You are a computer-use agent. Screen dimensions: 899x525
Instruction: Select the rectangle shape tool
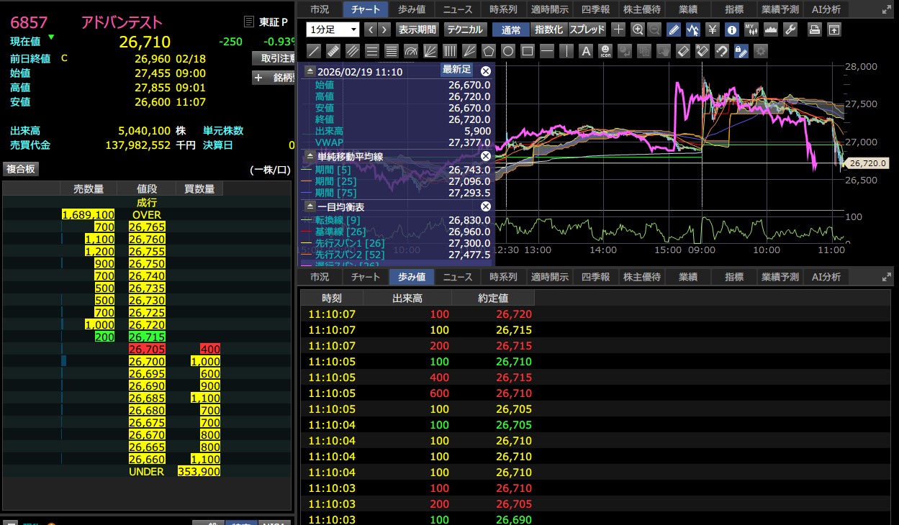[528, 51]
